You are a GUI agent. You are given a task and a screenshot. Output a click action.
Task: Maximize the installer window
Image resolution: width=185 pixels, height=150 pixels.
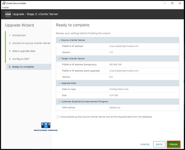(x=172, y=3)
